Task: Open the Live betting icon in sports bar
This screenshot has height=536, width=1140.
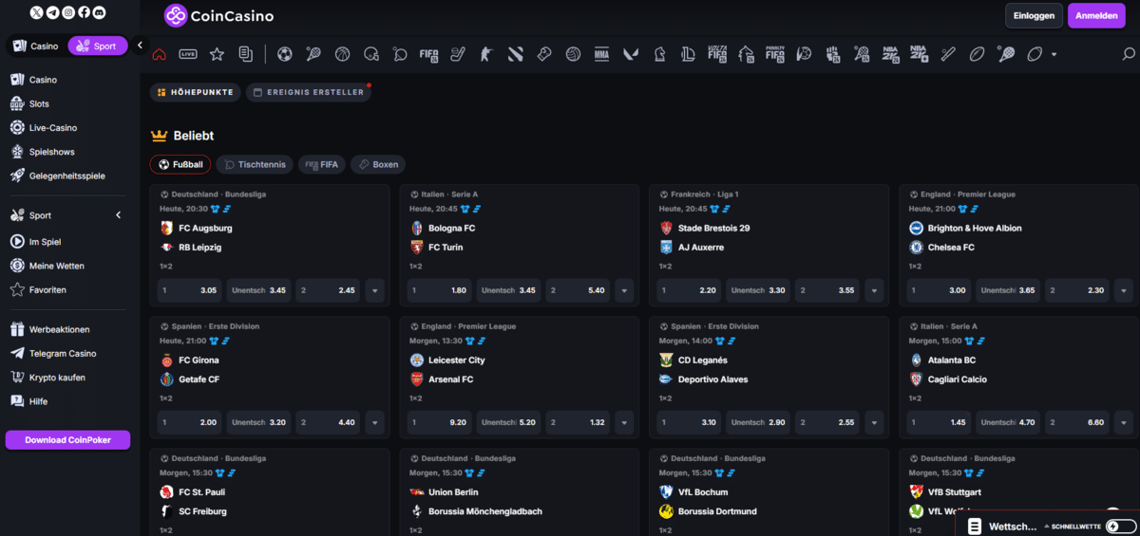Action: point(188,54)
